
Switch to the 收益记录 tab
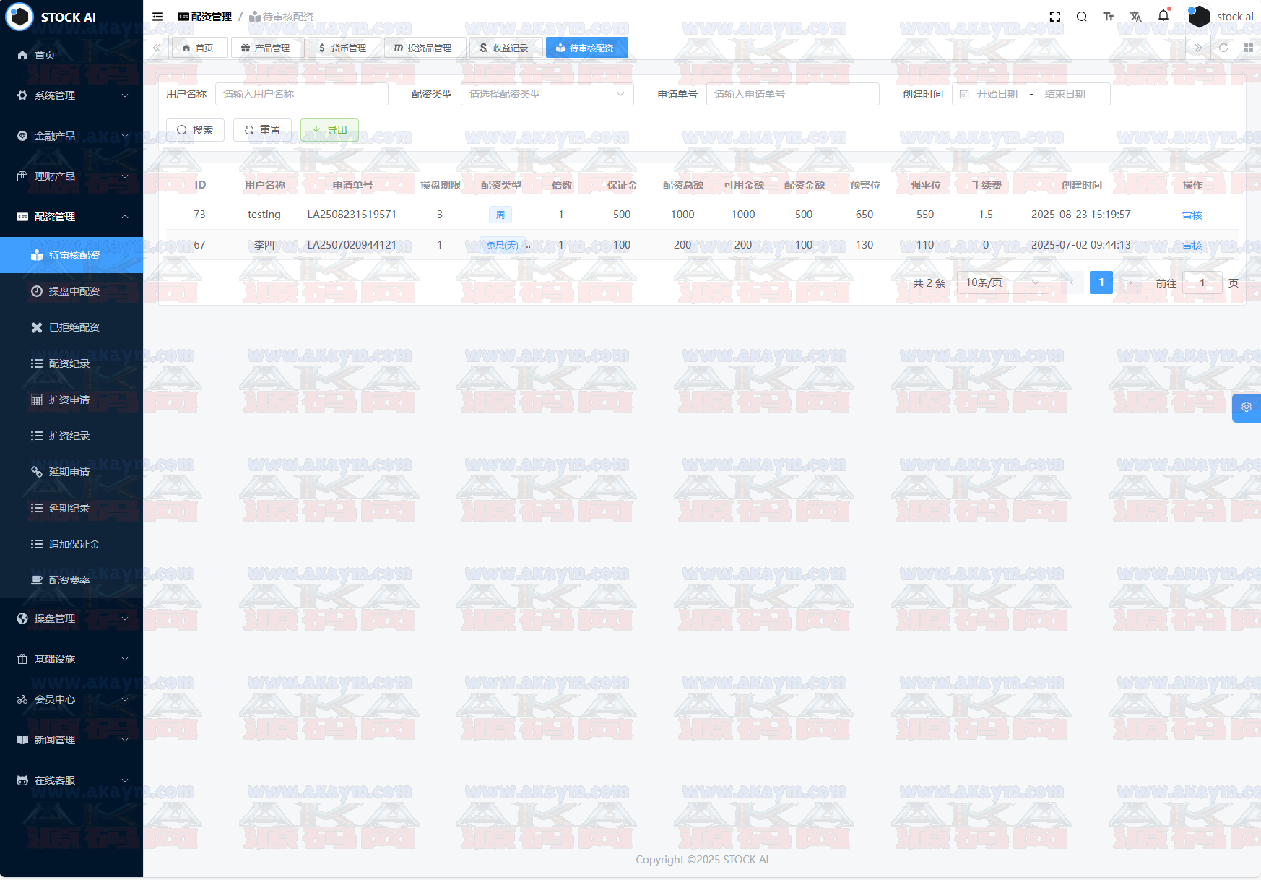[503, 48]
